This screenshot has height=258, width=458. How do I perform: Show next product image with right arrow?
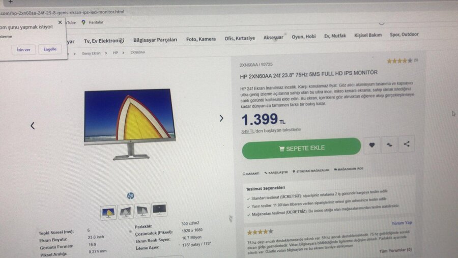coord(221,118)
